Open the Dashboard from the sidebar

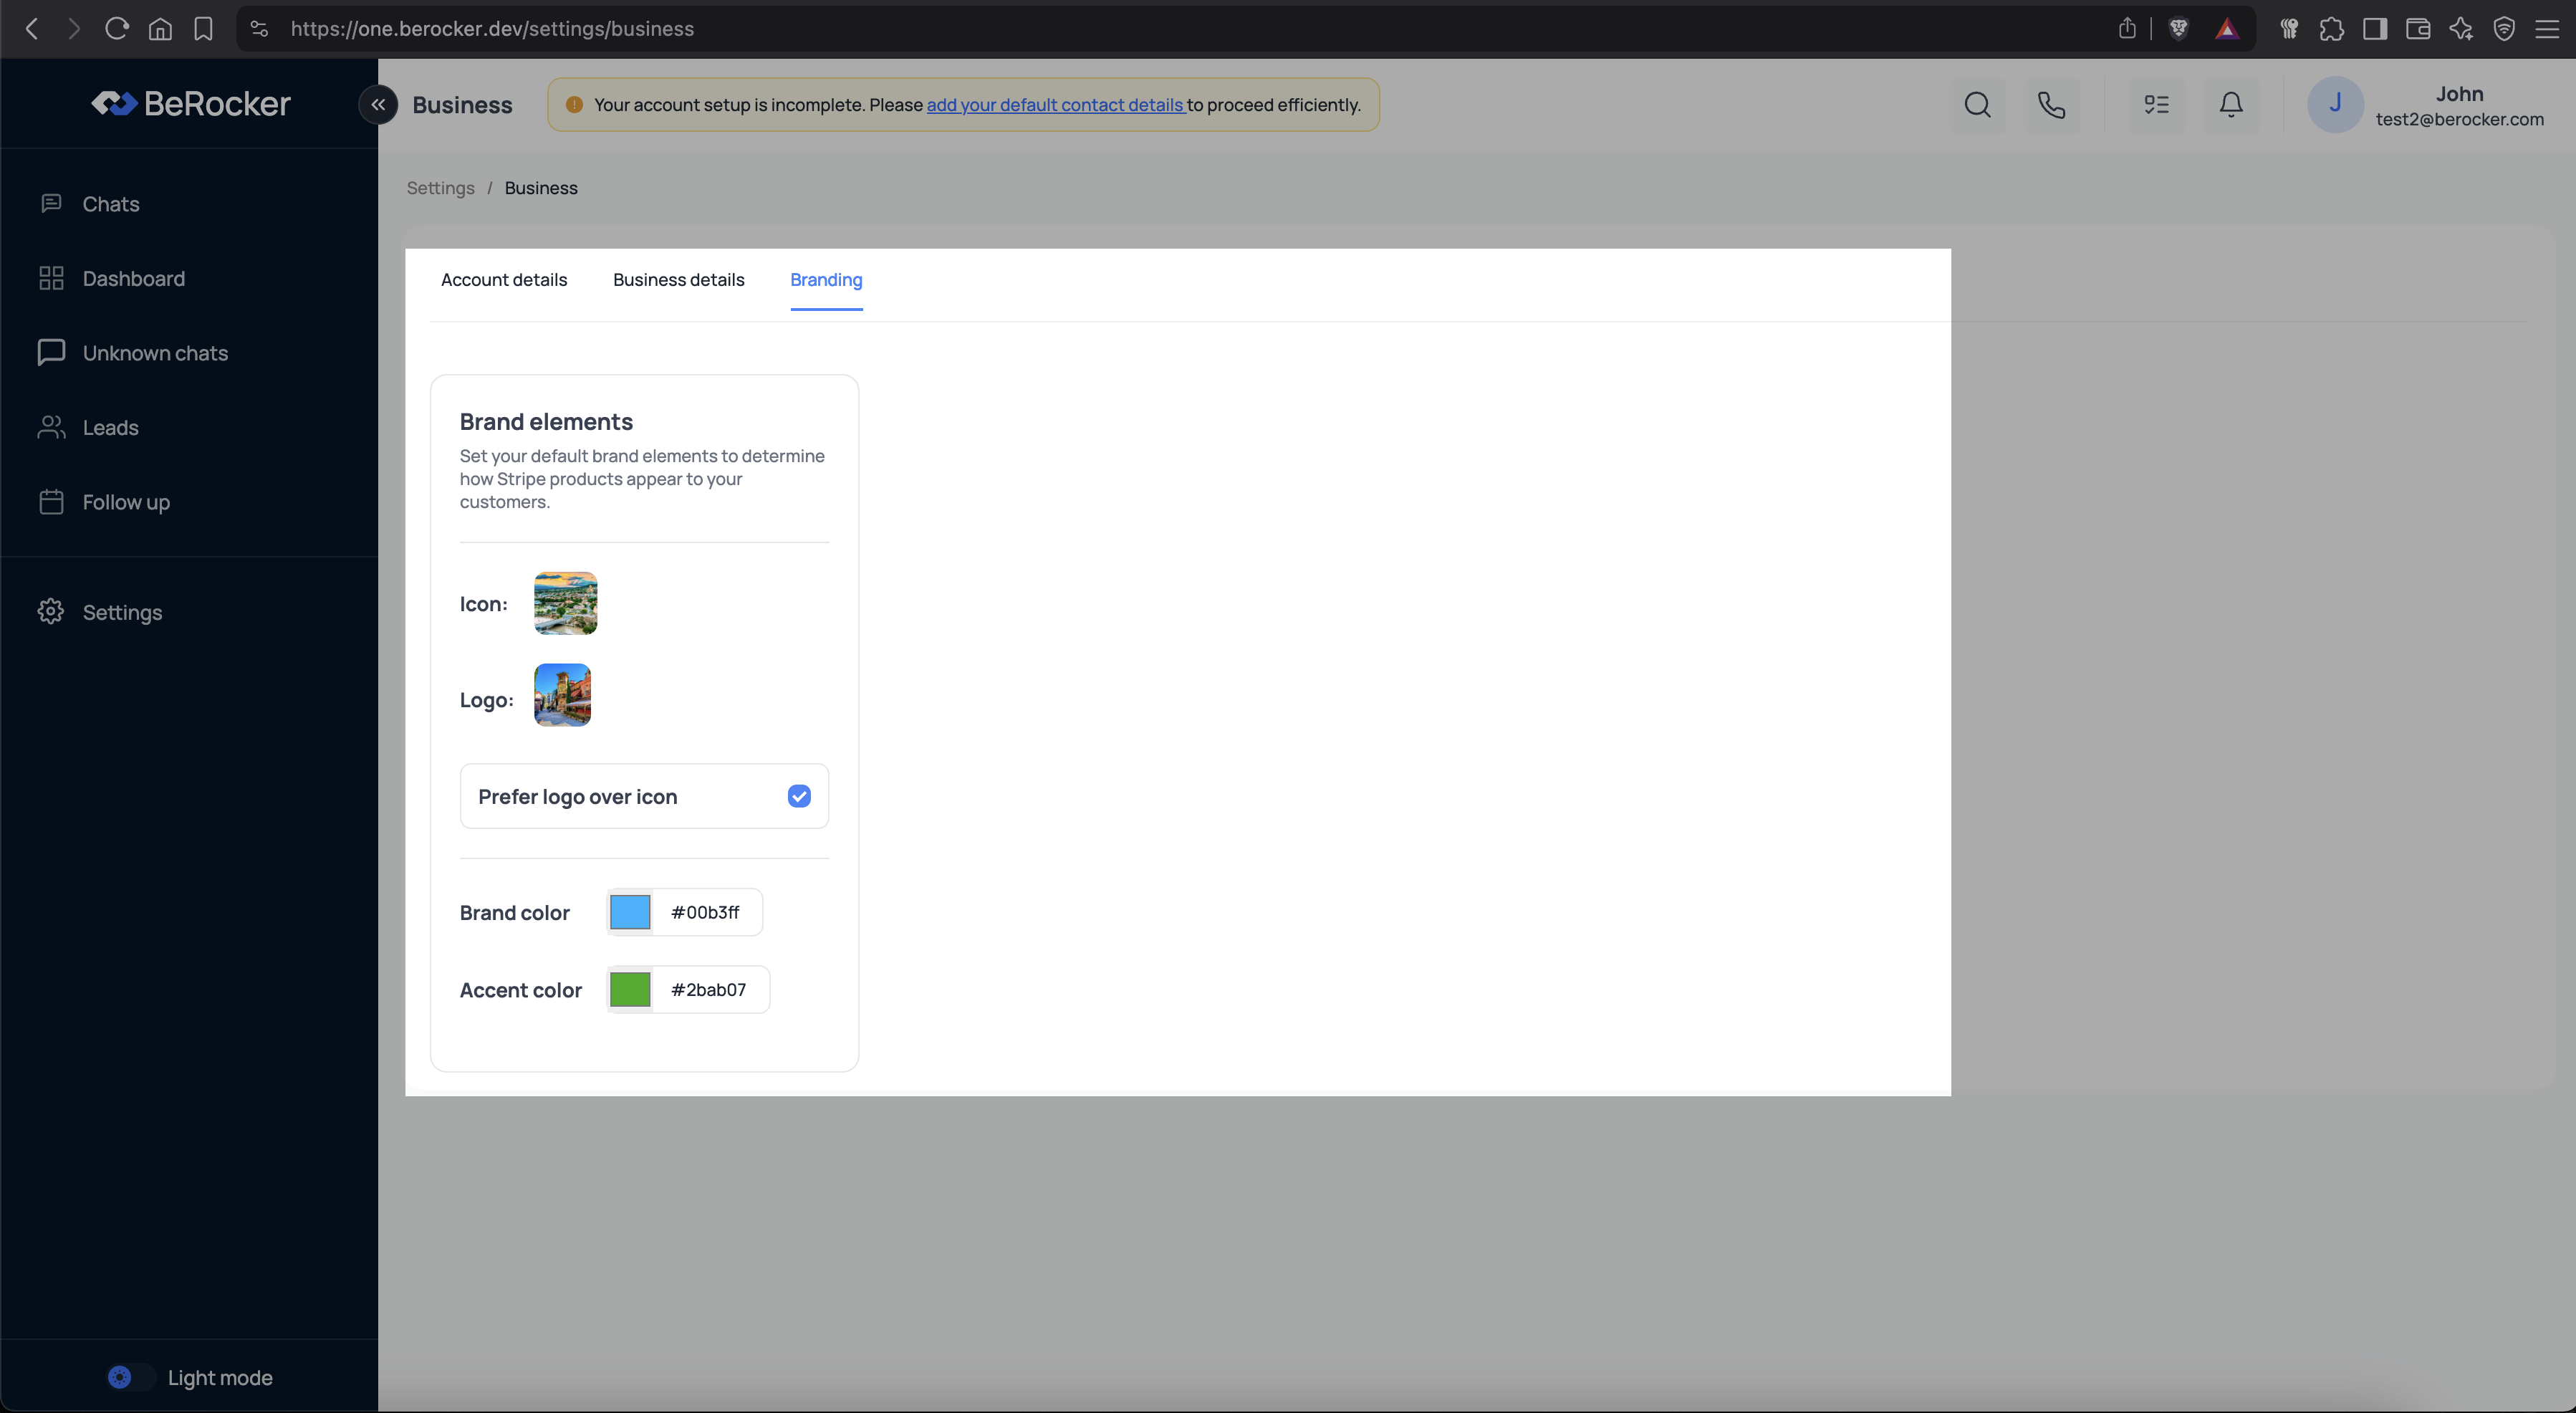click(x=133, y=278)
